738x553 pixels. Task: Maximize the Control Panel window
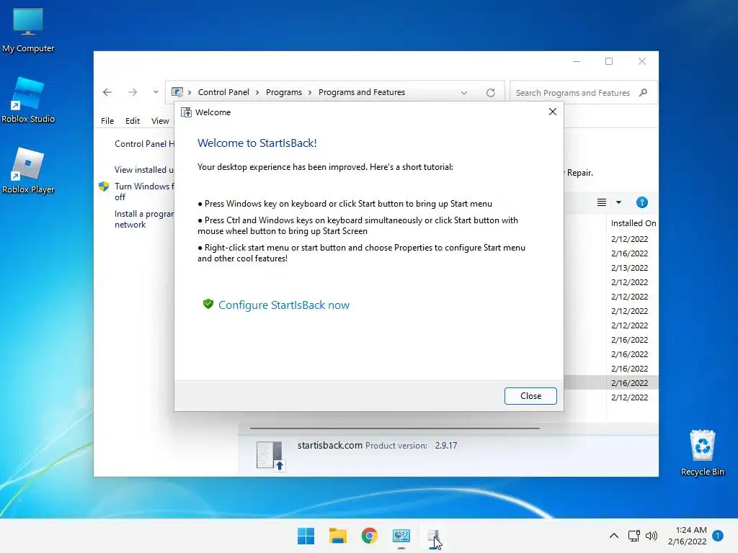609,61
